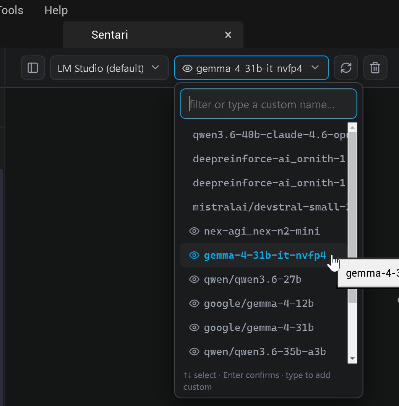Open the Help menu
Image resolution: width=399 pixels, height=406 pixels.
point(56,10)
